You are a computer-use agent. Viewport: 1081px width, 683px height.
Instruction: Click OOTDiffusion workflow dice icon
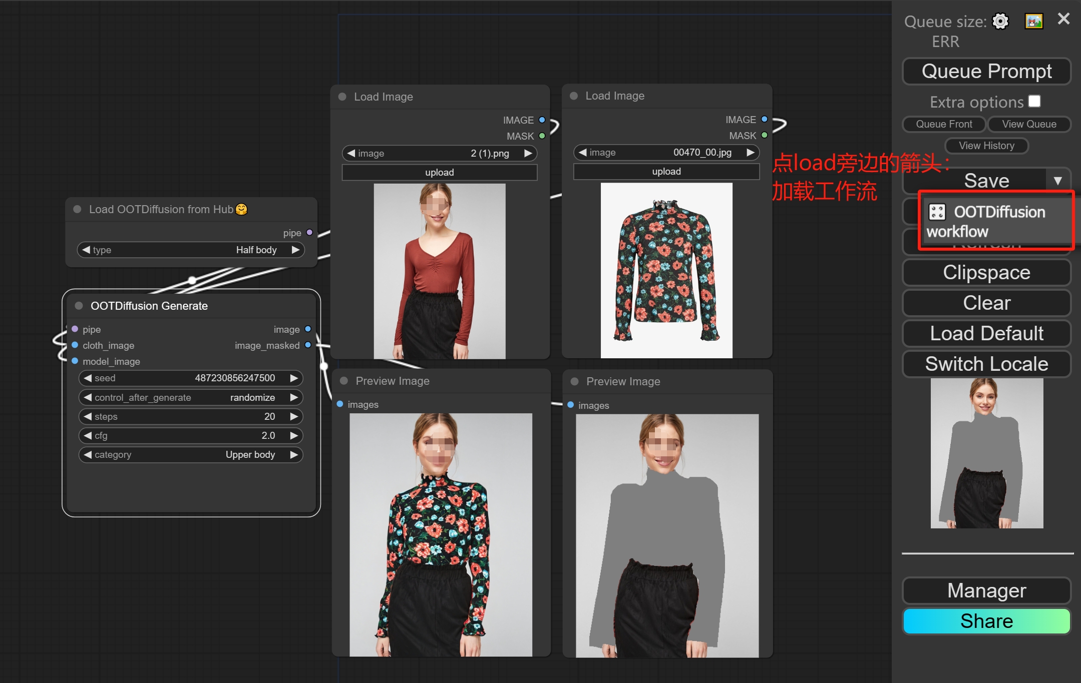(x=937, y=212)
